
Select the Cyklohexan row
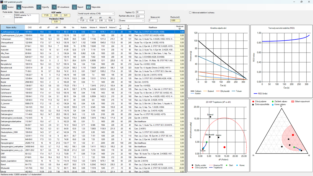click(x=92, y=89)
